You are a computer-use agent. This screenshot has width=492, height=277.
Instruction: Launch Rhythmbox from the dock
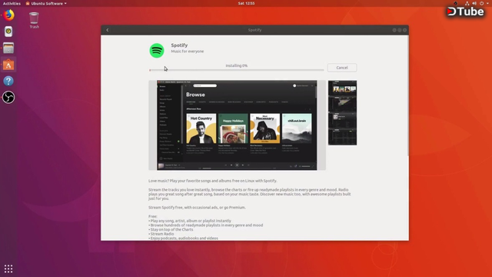click(8, 32)
